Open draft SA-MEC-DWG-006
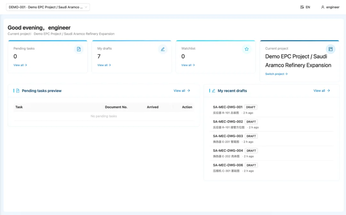Viewport: 346px width, 215px height. [228, 165]
